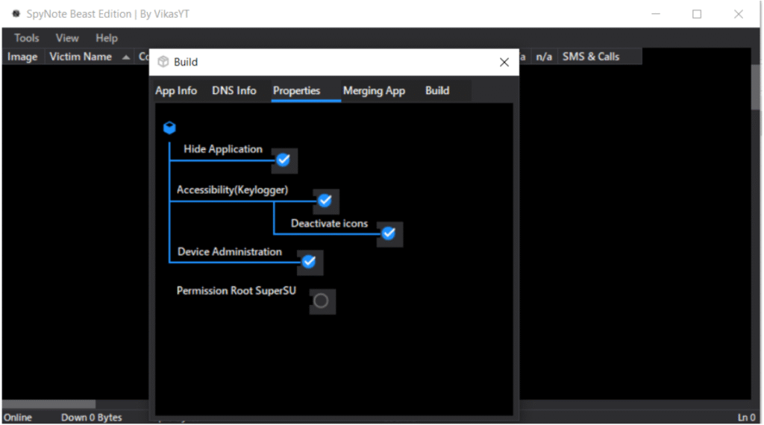Toggle the Device Administration checkbox
764x425 pixels.
coord(310,262)
